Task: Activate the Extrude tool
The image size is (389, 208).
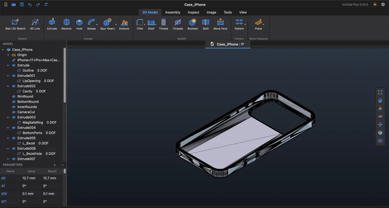Action: pyautogui.click(x=52, y=24)
